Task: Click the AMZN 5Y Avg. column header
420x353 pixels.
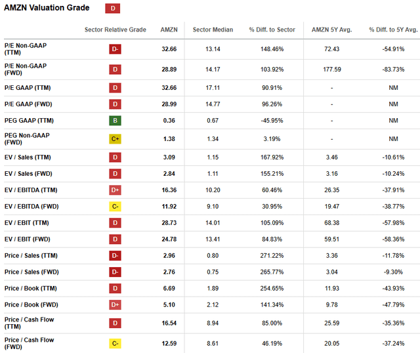Action: 331,30
